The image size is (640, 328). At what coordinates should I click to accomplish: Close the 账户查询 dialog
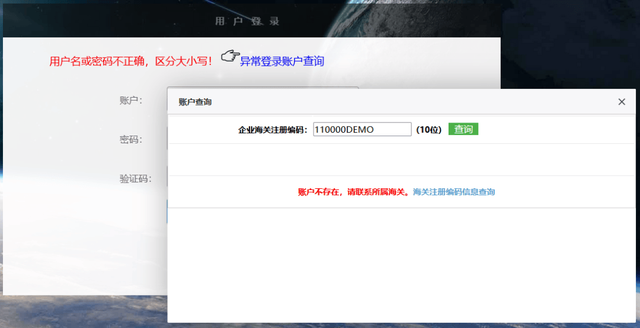622,102
